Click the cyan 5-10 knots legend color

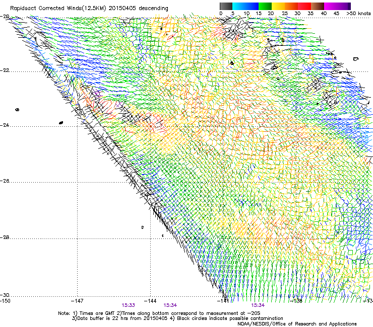(238, 6)
